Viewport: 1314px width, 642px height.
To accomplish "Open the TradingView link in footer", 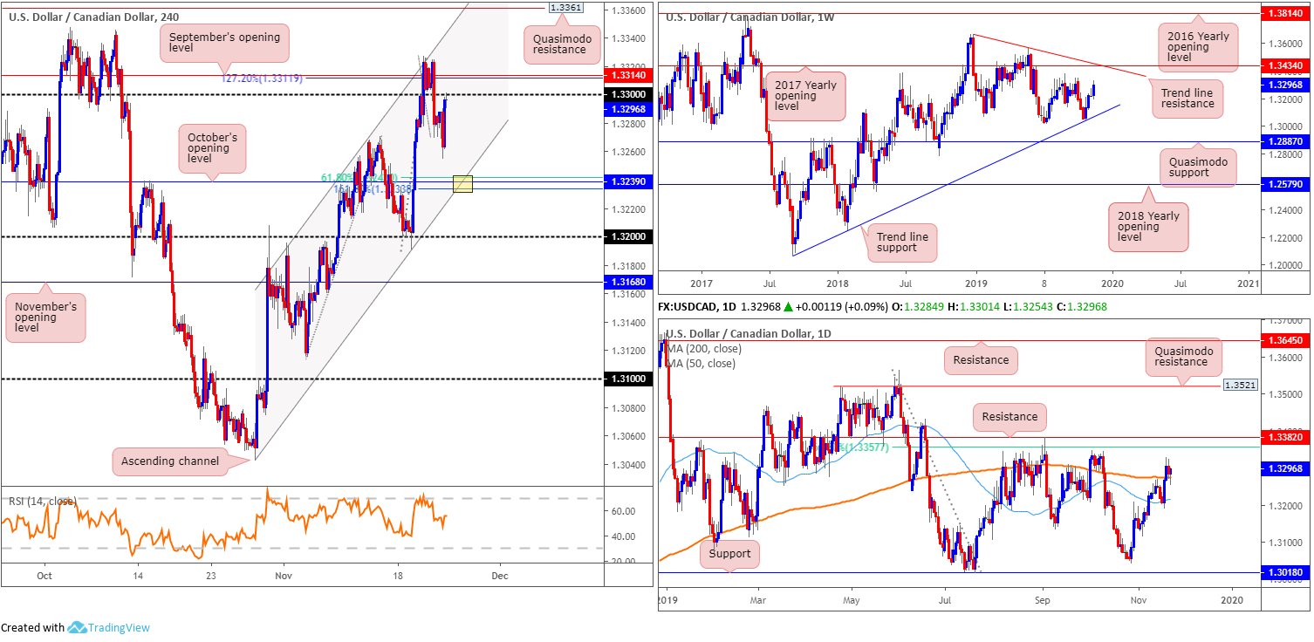I will tap(118, 627).
